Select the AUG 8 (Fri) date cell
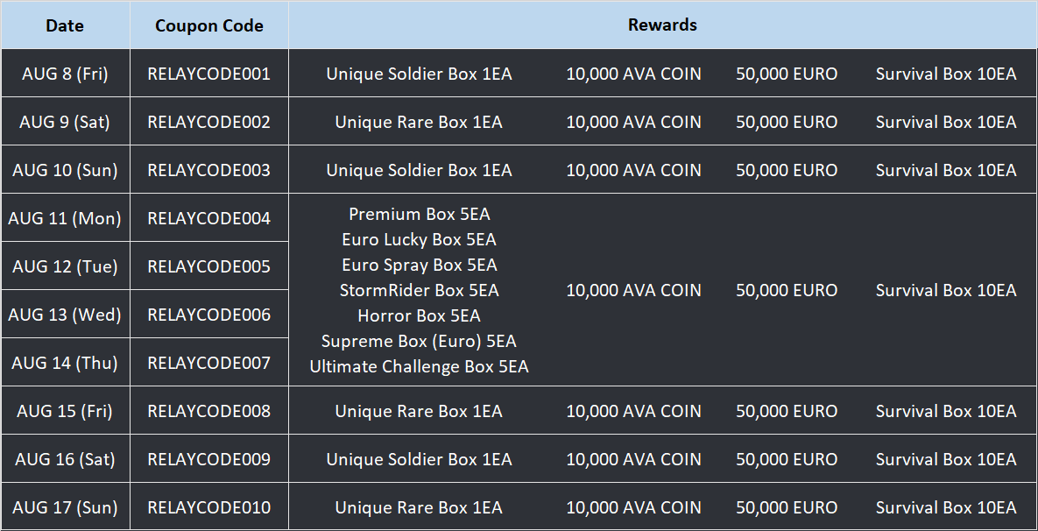The width and height of the screenshot is (1038, 531). click(65, 74)
